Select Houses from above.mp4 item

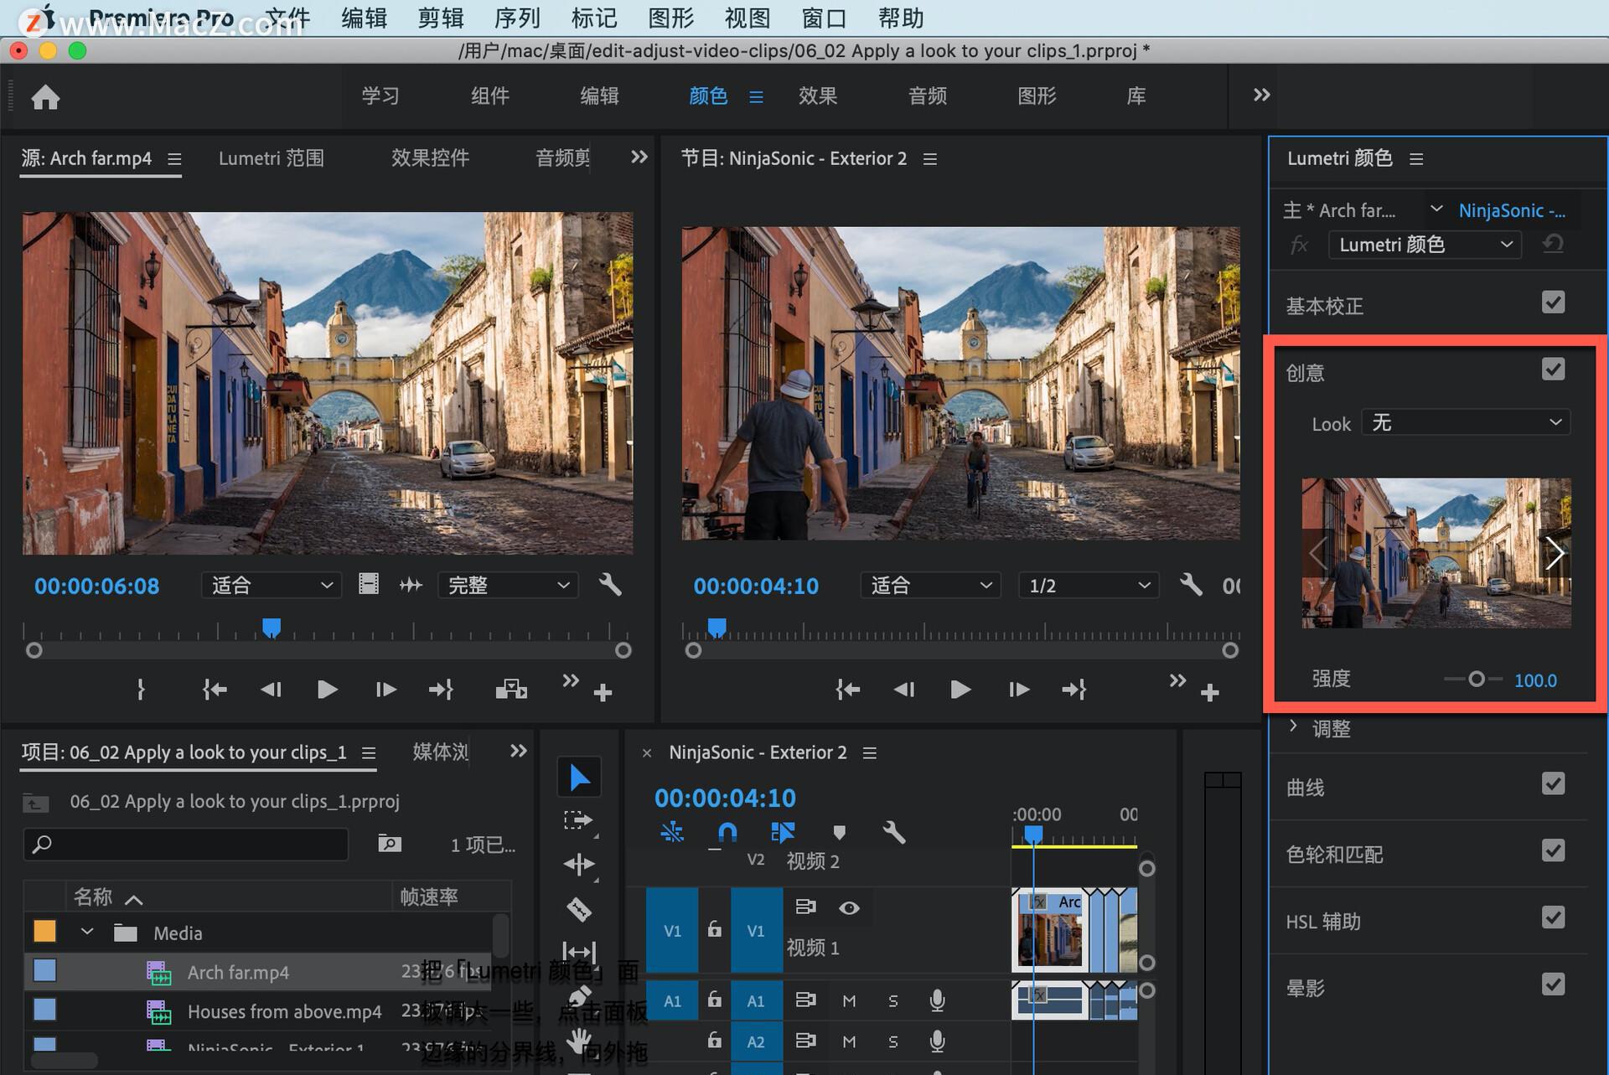tap(284, 1011)
